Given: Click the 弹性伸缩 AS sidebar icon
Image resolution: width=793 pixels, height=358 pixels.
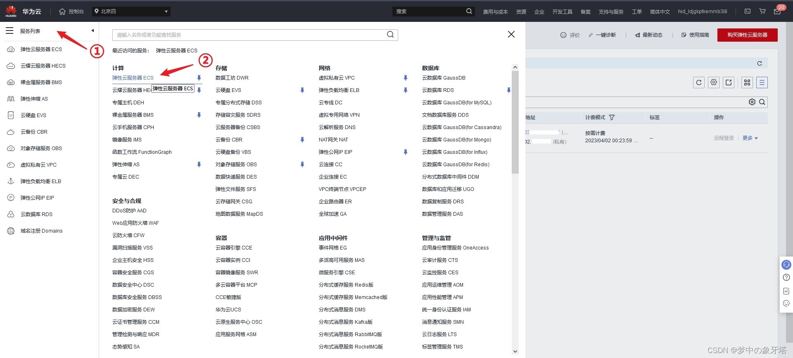Looking at the screenshot, I should (x=11, y=99).
